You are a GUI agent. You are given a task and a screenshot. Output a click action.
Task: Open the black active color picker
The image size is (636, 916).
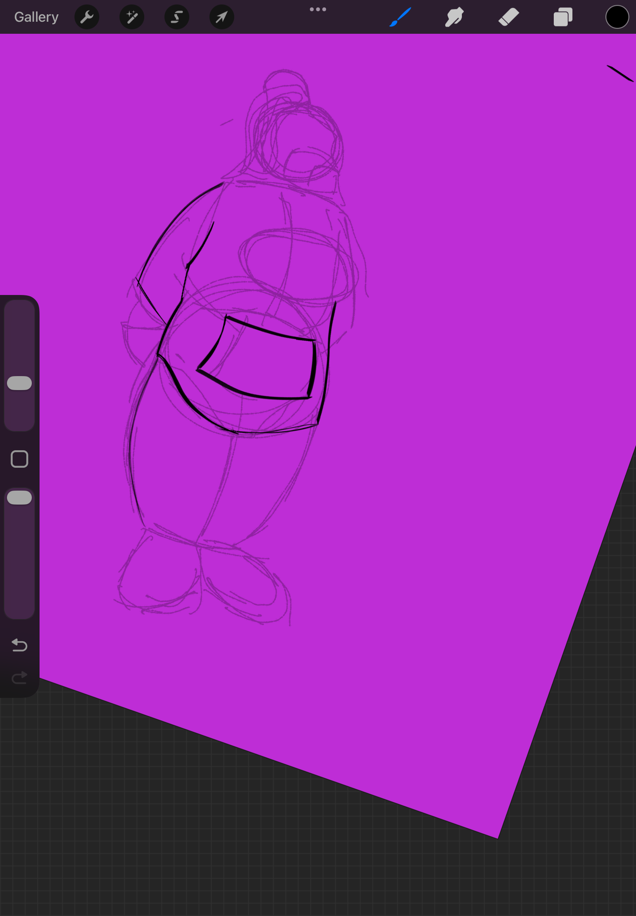617,17
